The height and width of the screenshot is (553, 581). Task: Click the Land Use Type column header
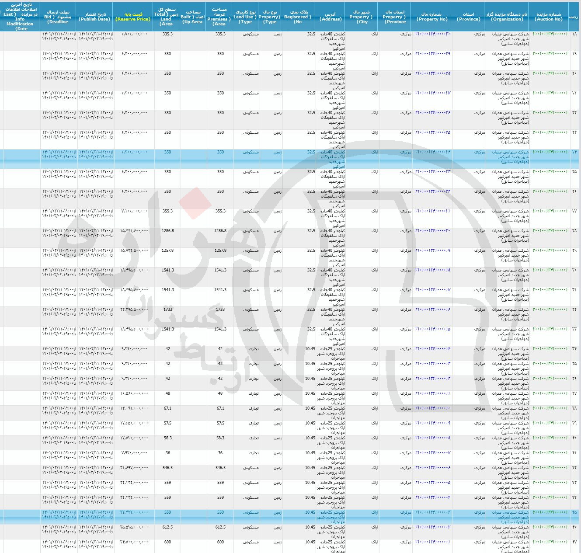(246, 17)
